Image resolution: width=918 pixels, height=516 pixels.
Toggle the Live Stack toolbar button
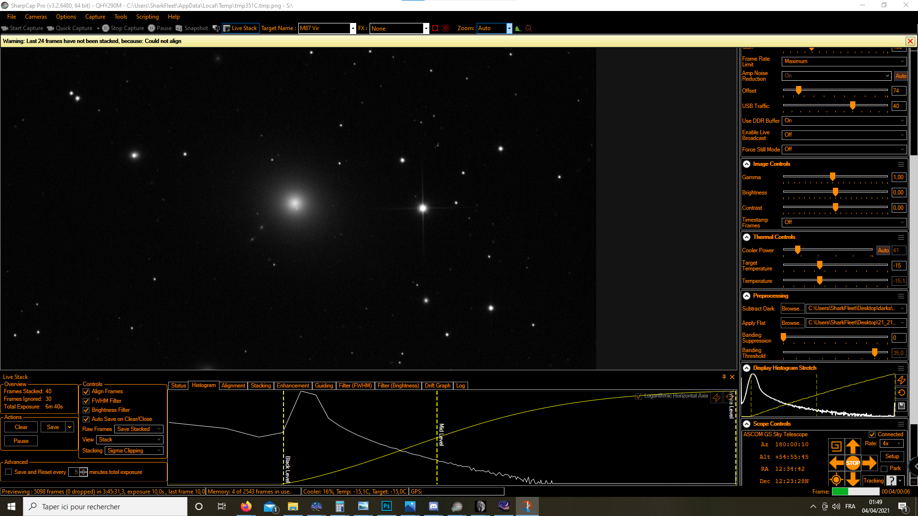(240, 28)
